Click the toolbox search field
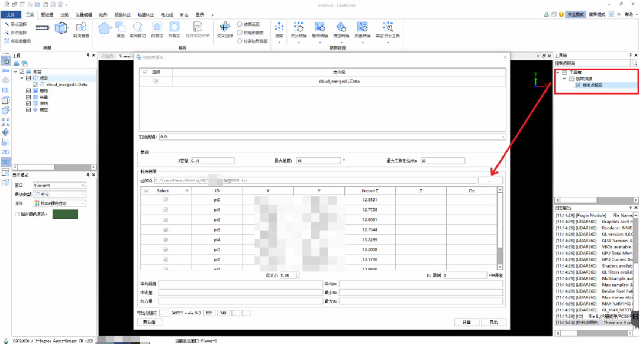 pyautogui.click(x=592, y=63)
